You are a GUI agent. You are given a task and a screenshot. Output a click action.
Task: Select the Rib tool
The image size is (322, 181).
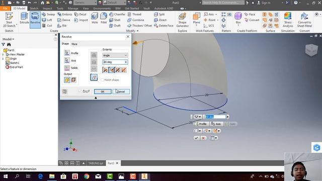point(62,26)
